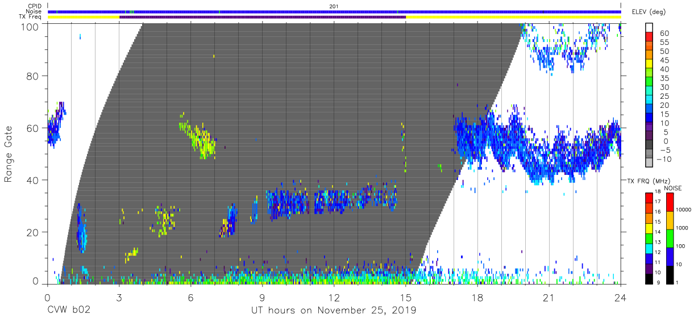
Task: Click the 'TX Freq' row label
Action: coord(30,17)
